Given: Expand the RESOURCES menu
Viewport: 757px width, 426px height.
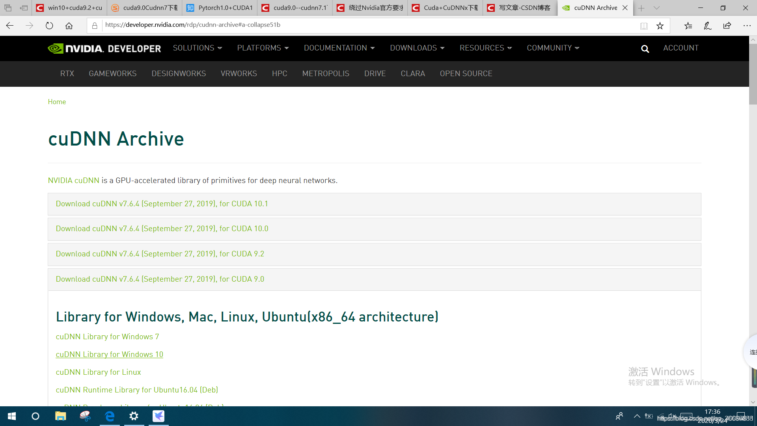Looking at the screenshot, I should coord(486,48).
